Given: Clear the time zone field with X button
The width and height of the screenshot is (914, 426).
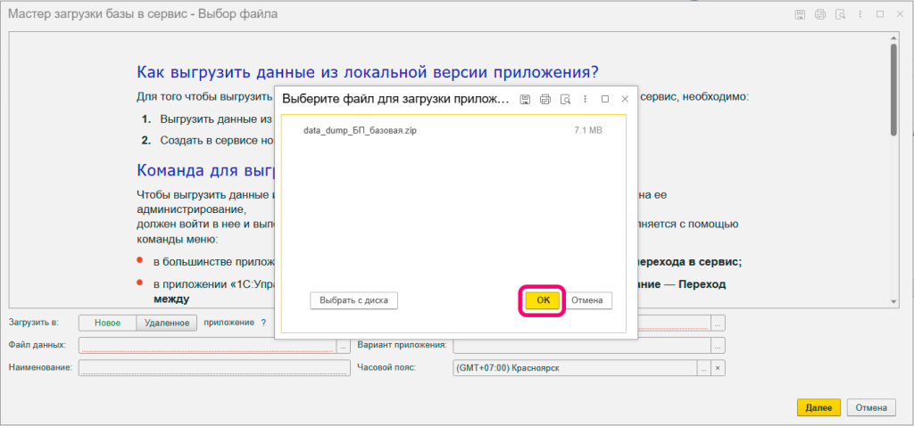Looking at the screenshot, I should coord(719,368).
